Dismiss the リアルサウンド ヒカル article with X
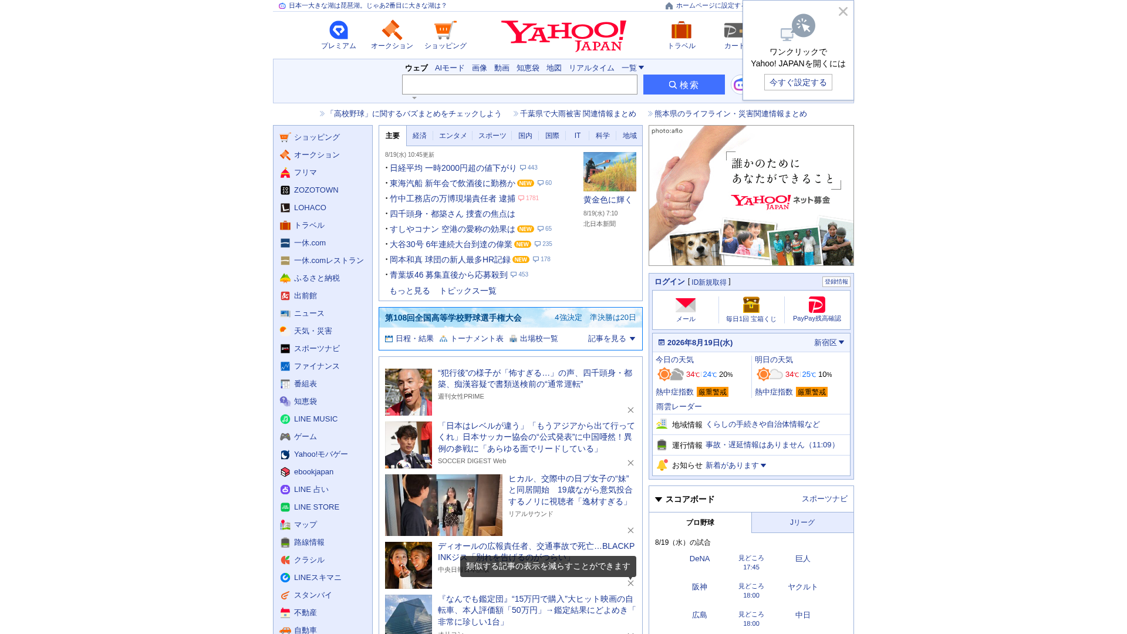The image size is (1127, 634). (630, 531)
